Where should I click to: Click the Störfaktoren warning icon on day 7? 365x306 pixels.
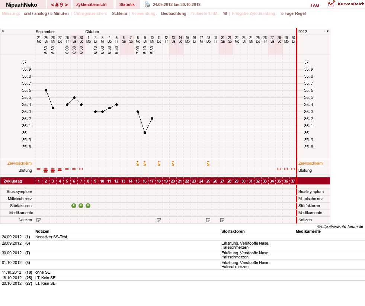[81, 206]
